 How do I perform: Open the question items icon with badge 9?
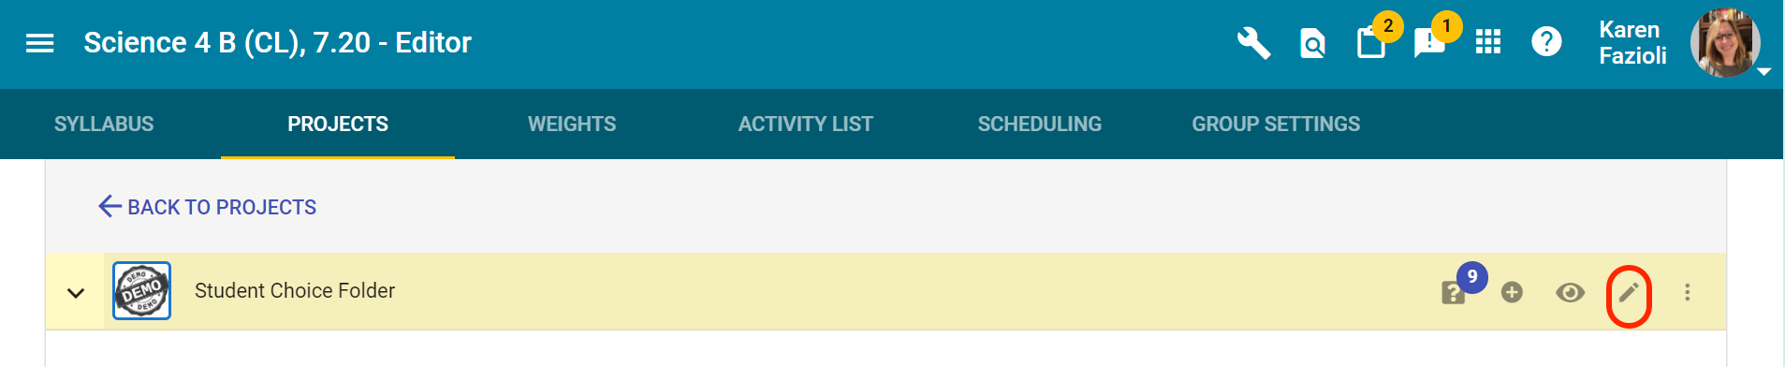click(x=1454, y=293)
